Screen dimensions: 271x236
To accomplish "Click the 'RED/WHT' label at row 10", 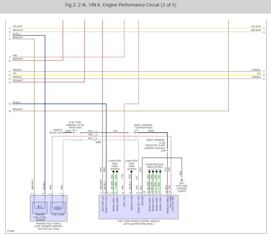I will [x=18, y=59].
